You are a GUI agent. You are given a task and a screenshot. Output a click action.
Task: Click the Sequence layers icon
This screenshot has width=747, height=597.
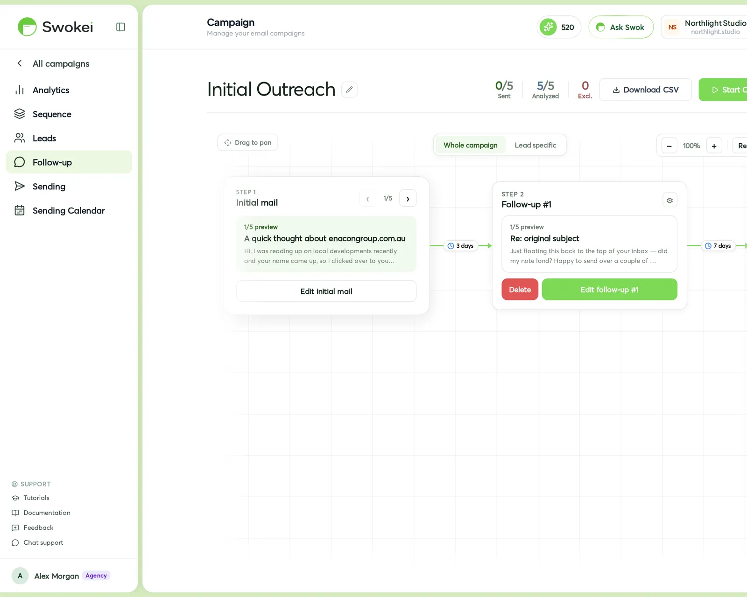coord(20,114)
